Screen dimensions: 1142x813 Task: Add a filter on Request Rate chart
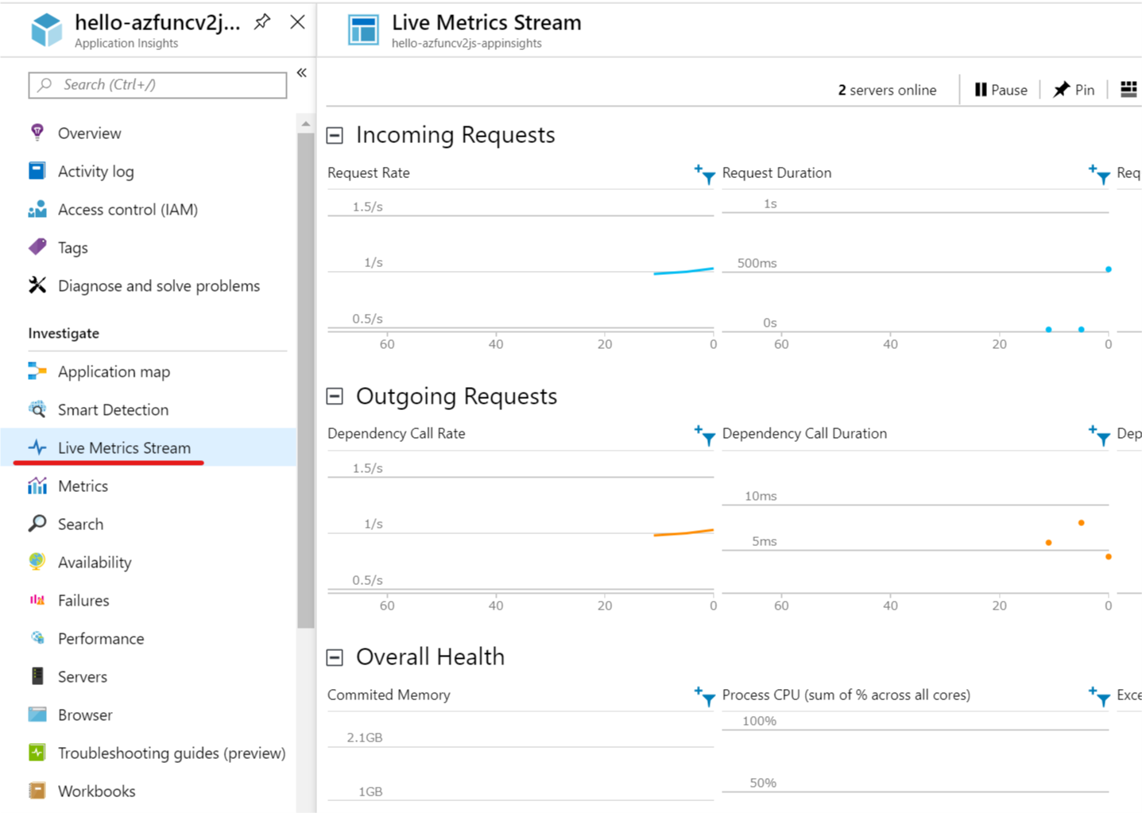tap(704, 175)
